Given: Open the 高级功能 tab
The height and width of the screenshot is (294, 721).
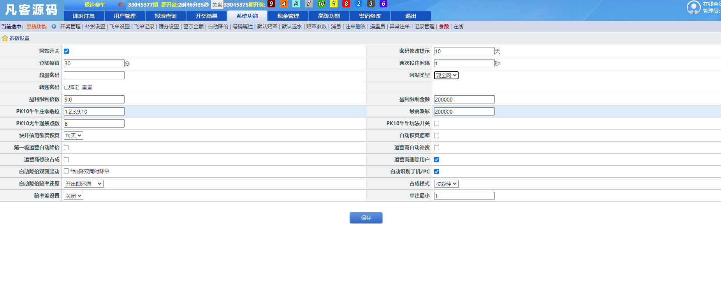Looking at the screenshot, I should click(329, 16).
